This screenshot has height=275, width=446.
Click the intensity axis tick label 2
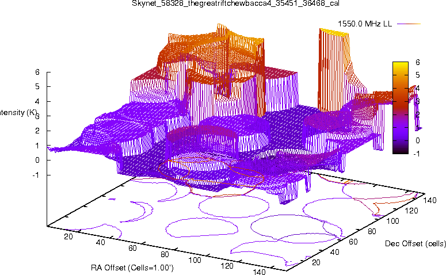coord(37,131)
